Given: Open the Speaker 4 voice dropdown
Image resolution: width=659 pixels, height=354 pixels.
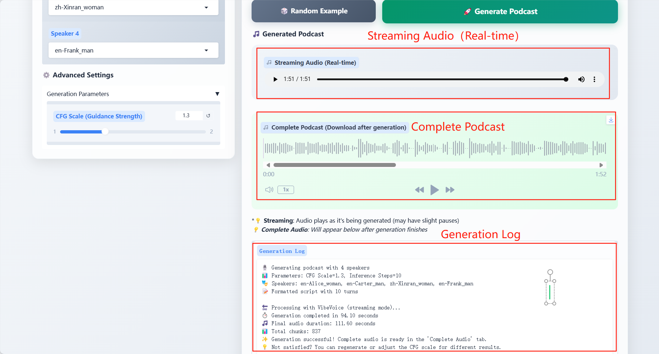Looking at the screenshot, I should (133, 50).
